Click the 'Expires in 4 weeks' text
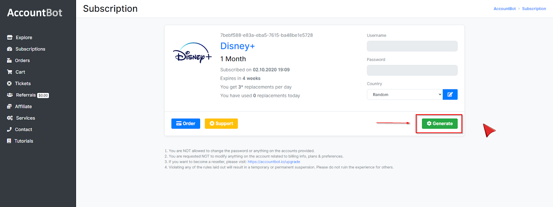 241,78
